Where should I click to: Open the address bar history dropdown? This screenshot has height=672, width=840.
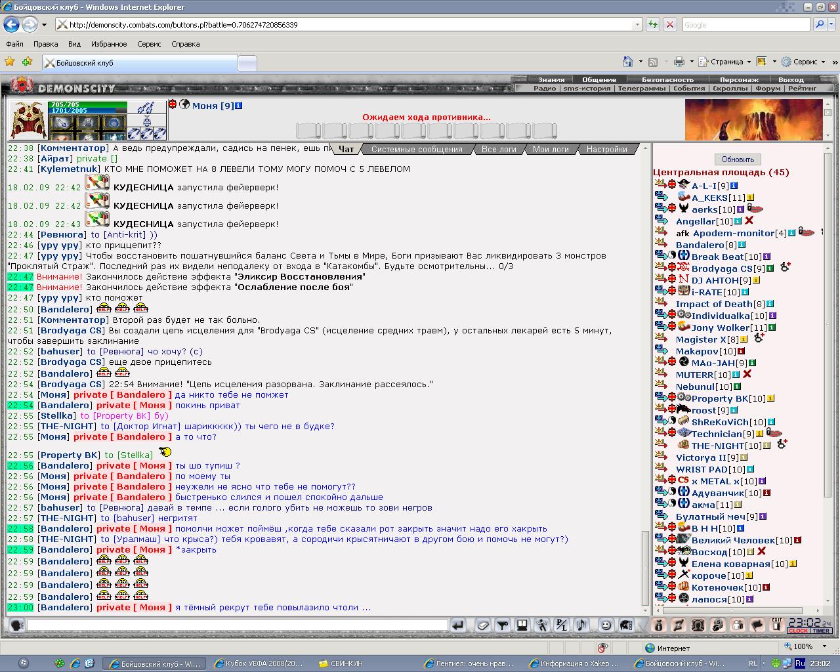(637, 24)
